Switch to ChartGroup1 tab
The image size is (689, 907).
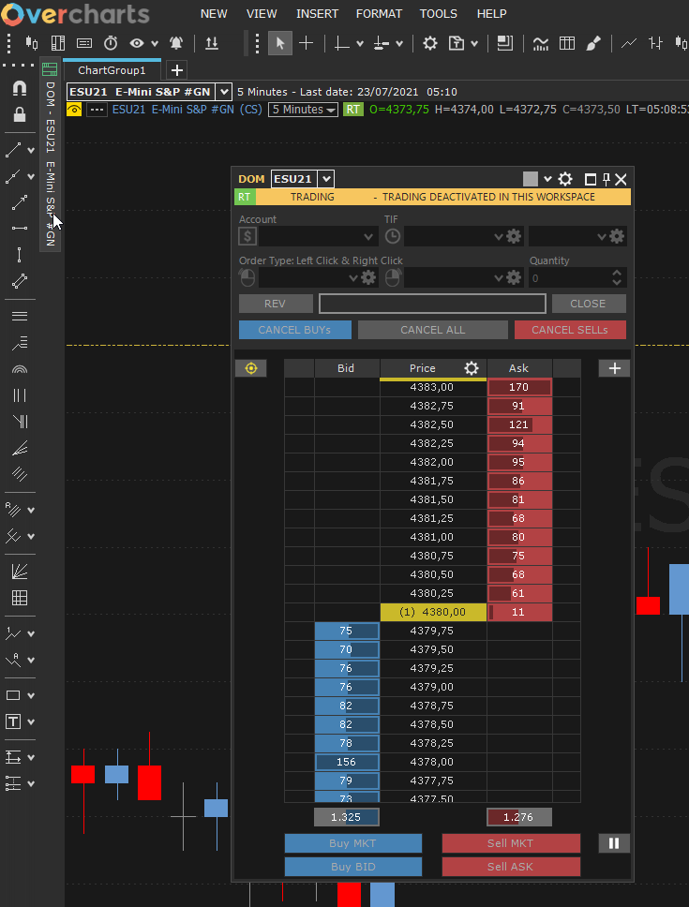click(x=112, y=70)
